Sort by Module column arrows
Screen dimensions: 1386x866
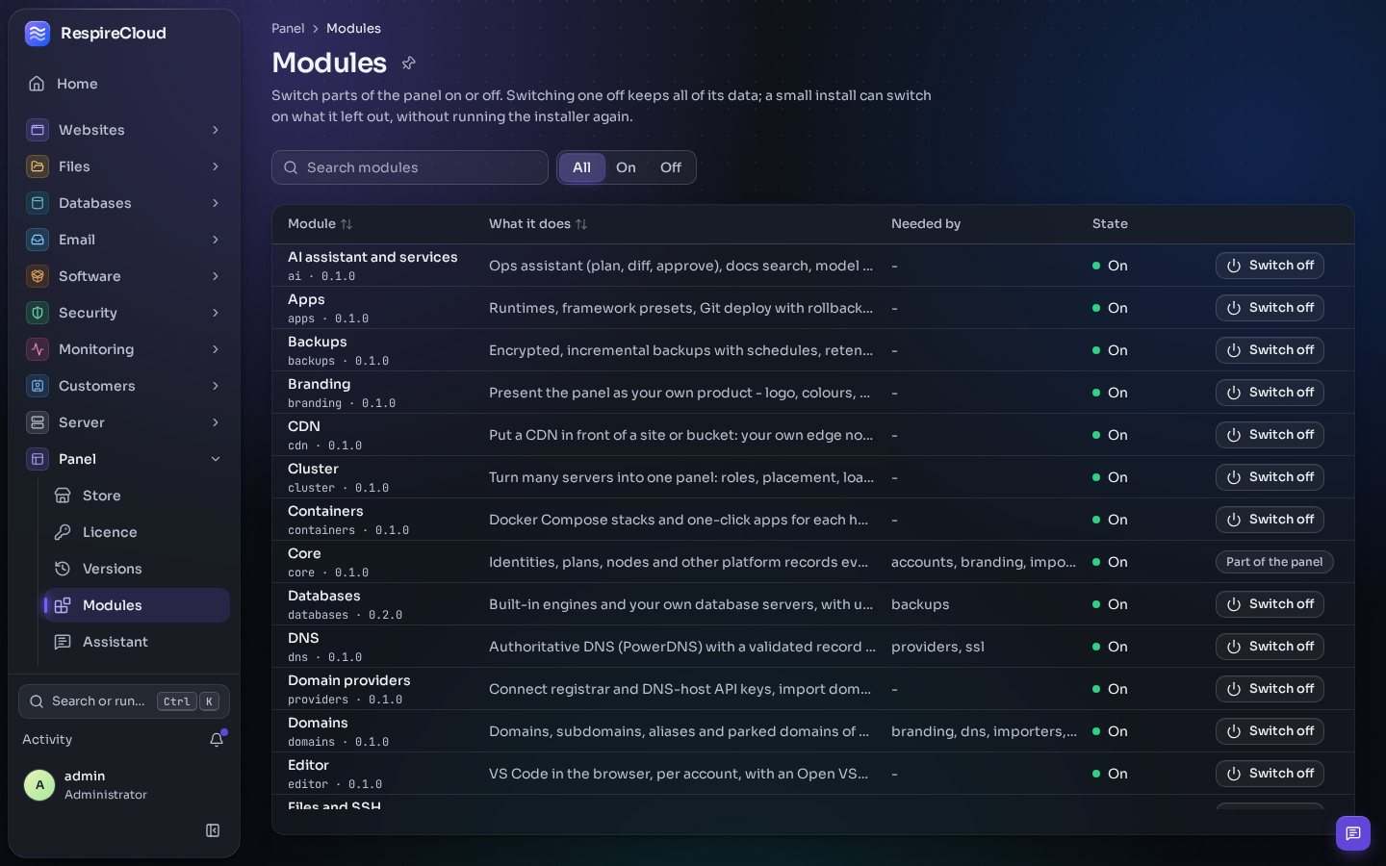(x=346, y=224)
